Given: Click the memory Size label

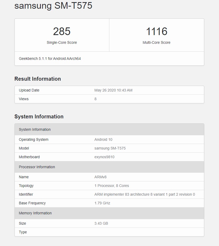Looking at the screenshot, I should point(22,223).
